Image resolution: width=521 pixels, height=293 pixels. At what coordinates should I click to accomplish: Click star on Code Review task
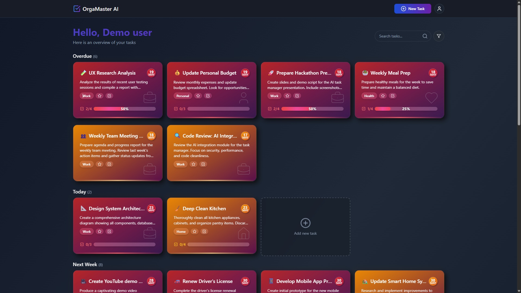click(193, 164)
